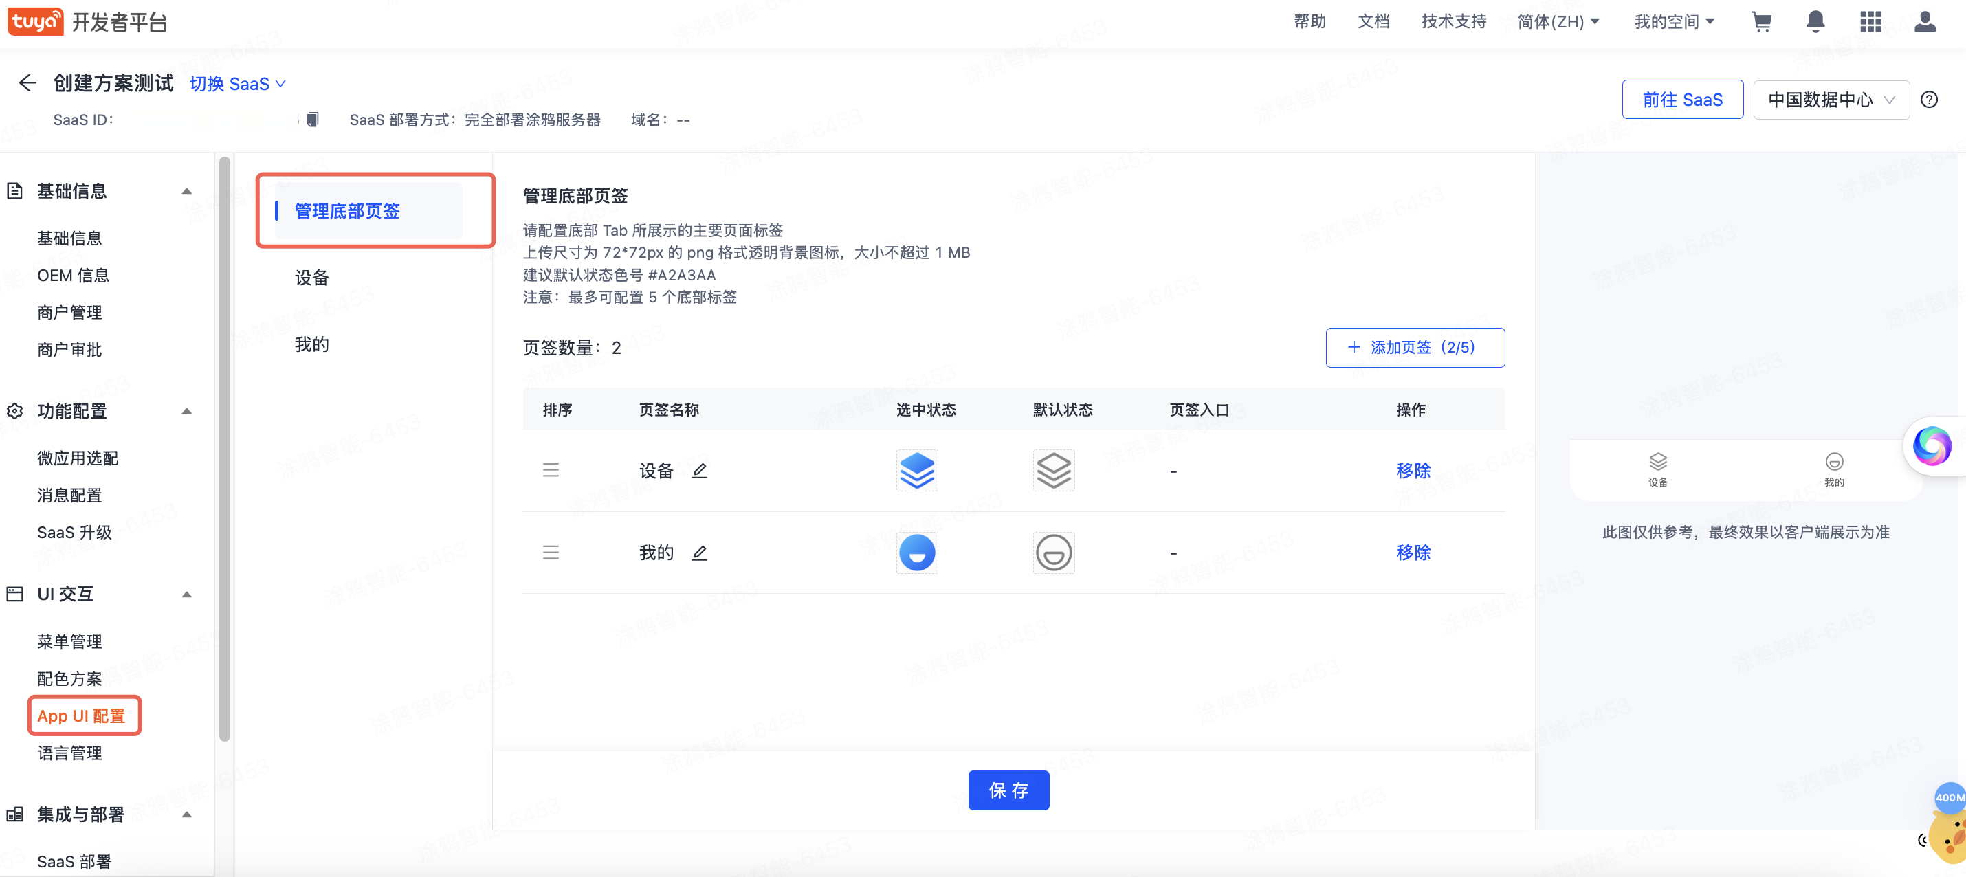Screen dimensions: 1966x877
Task: Open the 简体(ZH) language dropdown
Action: click(1558, 22)
